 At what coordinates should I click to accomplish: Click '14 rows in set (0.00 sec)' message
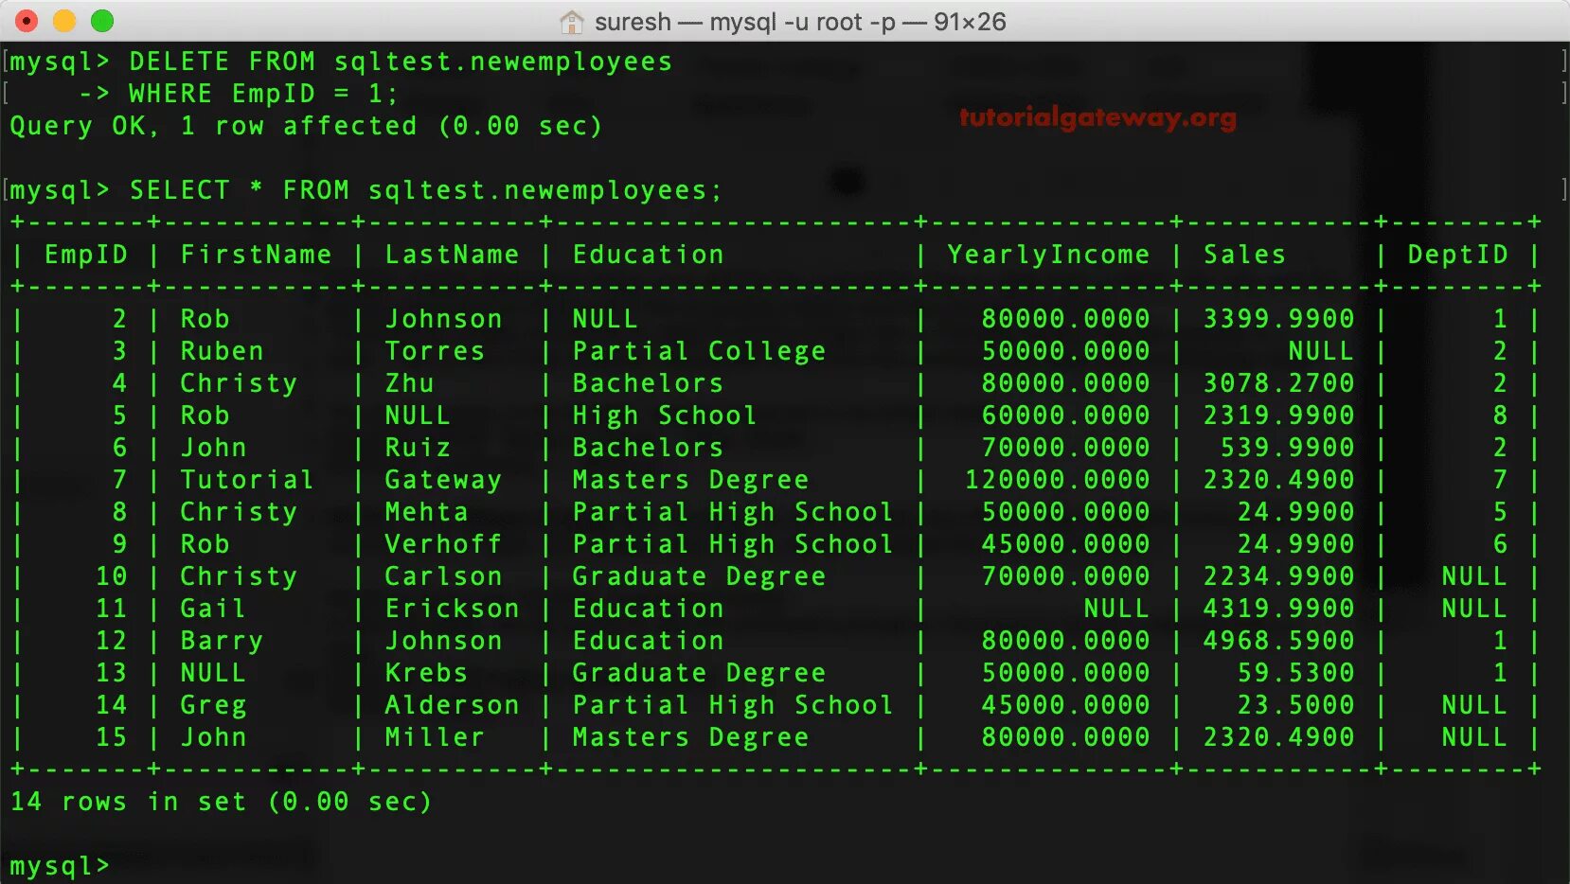[x=222, y=802]
